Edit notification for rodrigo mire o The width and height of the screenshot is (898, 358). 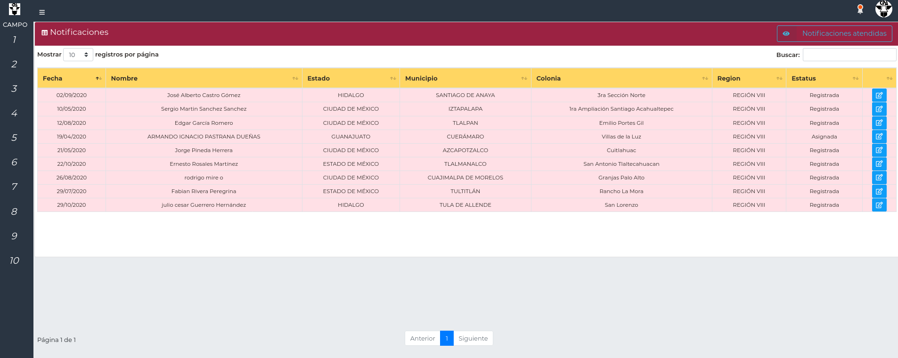click(x=879, y=178)
